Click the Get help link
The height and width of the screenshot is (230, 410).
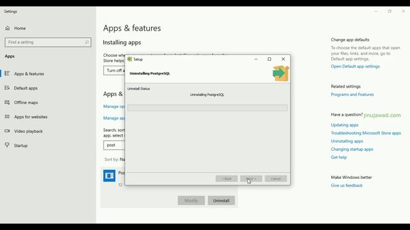coord(339,157)
